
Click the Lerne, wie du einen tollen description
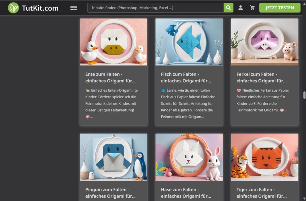point(188,103)
